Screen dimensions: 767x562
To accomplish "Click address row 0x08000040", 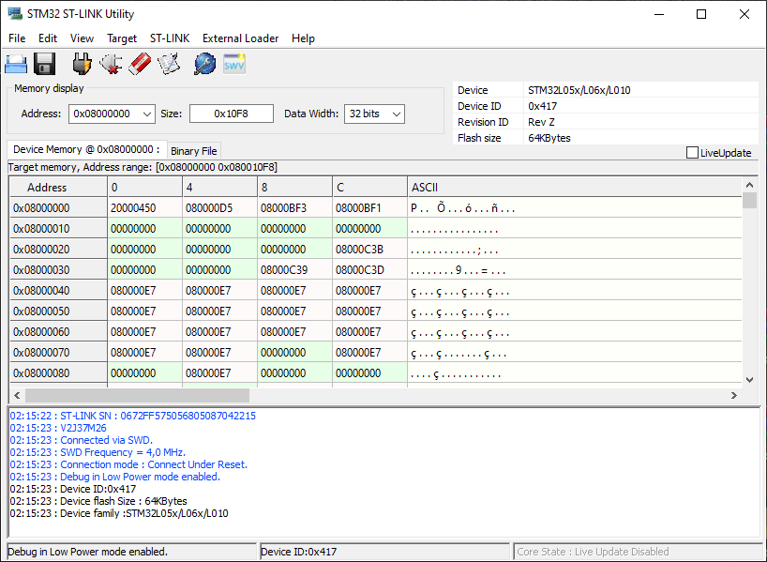I will 59,290.
